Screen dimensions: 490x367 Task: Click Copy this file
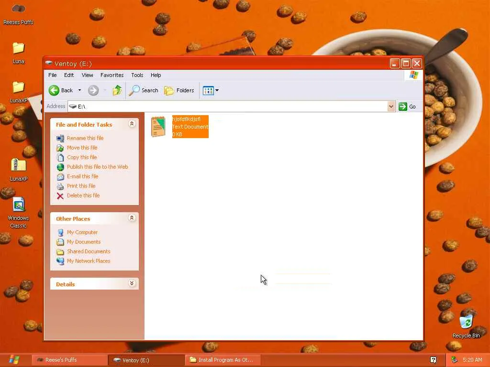point(82,157)
